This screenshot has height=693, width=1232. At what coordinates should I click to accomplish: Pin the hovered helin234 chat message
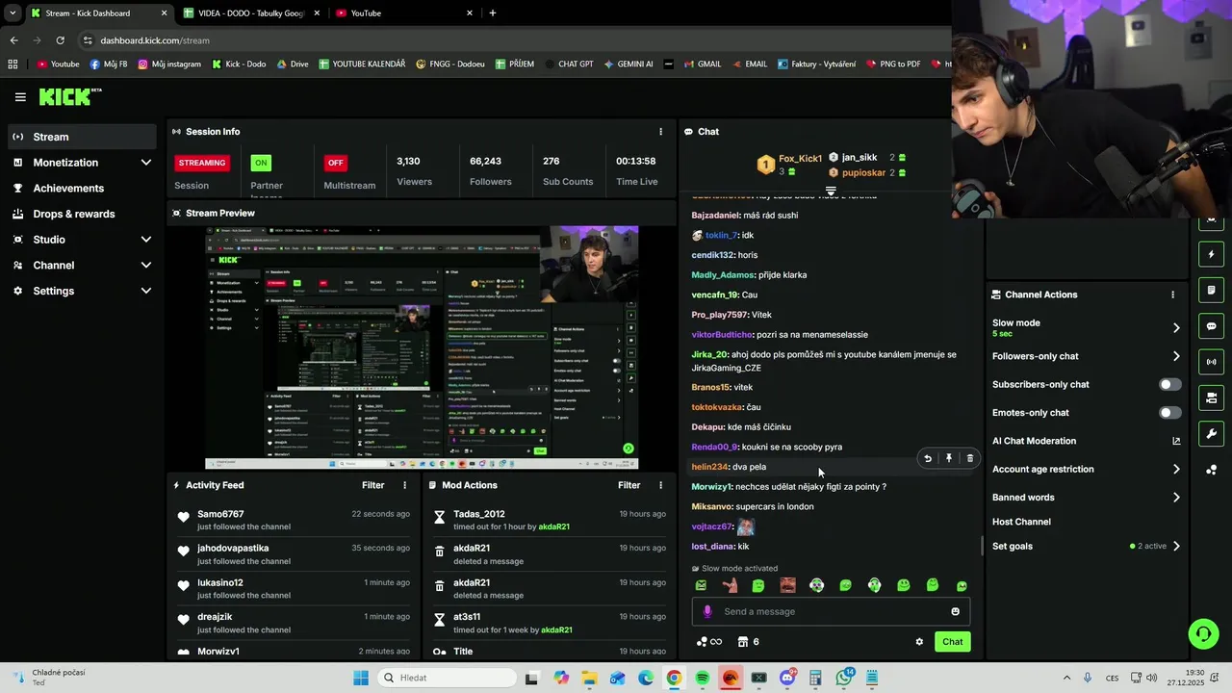pyautogui.click(x=948, y=459)
